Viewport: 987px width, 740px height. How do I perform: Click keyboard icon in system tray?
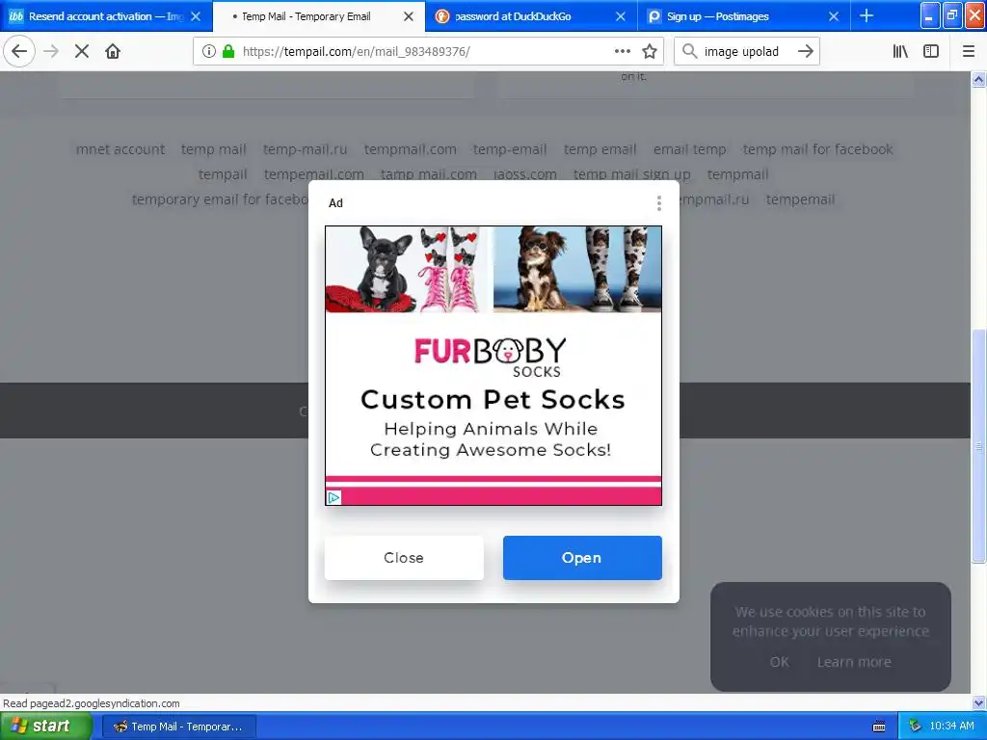[879, 727]
